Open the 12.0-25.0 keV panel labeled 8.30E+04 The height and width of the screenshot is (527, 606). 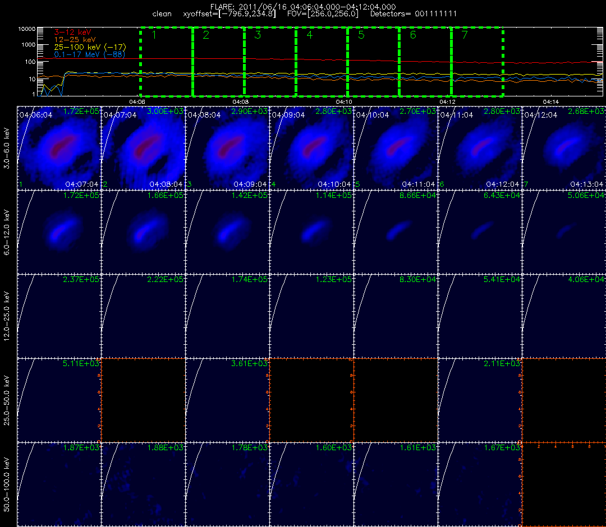tap(396, 316)
